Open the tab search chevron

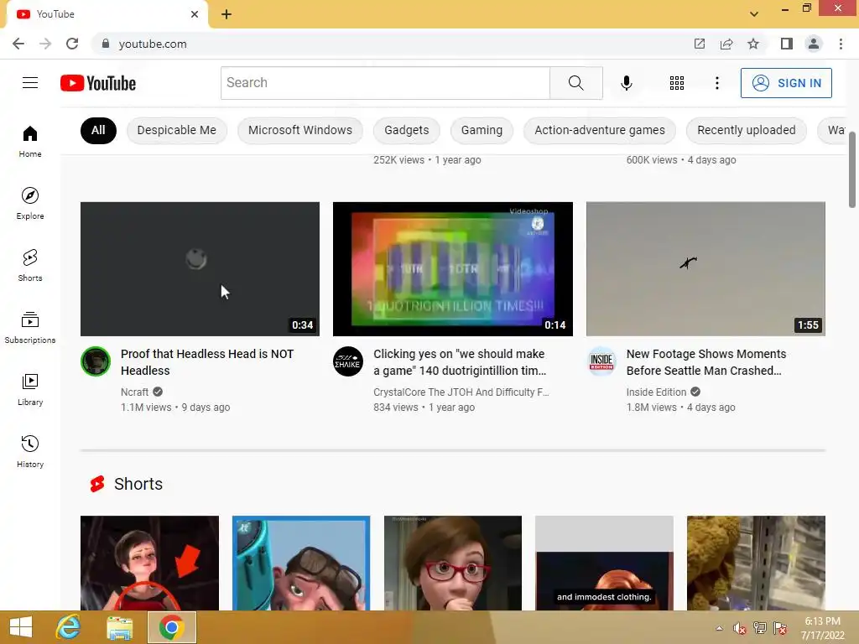pos(754,14)
